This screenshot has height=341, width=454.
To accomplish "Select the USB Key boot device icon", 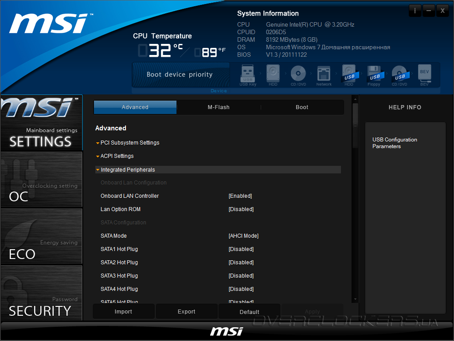I will tap(248, 75).
